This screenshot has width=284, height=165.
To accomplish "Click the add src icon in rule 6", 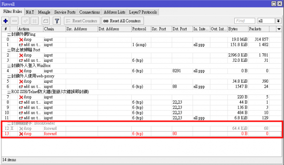I will coord(21,87).
